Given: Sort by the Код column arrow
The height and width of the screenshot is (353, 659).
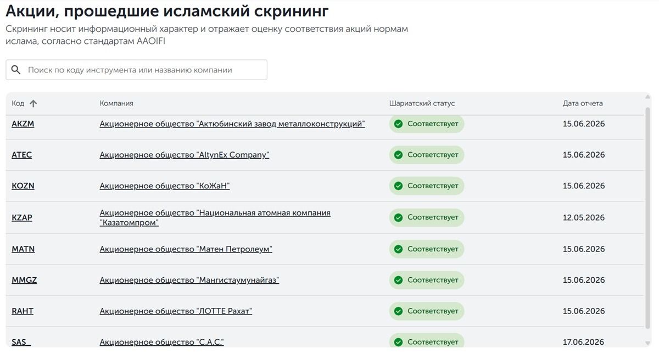Looking at the screenshot, I should click(33, 103).
